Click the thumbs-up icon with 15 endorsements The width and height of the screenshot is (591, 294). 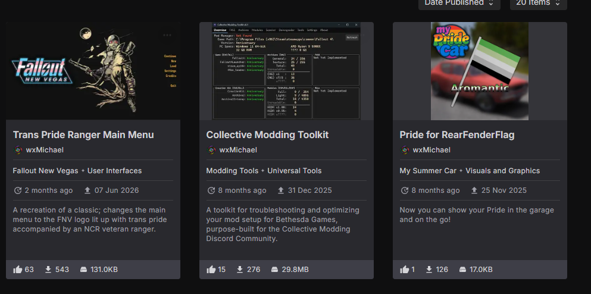211,270
